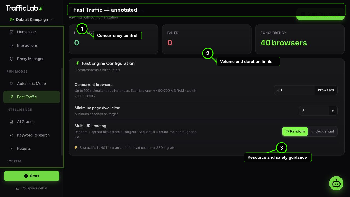Click lightning icon beside Fast Engine Configuration
Image resolution: width=350 pixels, height=197 pixels.
pyautogui.click(x=78, y=63)
